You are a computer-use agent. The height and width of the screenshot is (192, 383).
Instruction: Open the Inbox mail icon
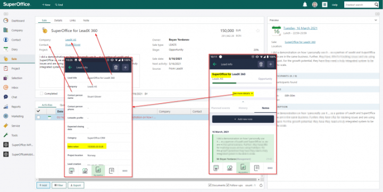pyautogui.click(x=6, y=87)
